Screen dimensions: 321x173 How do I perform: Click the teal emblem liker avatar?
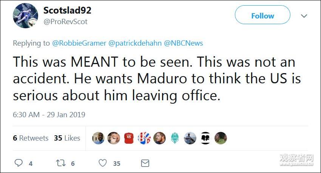pos(175,138)
